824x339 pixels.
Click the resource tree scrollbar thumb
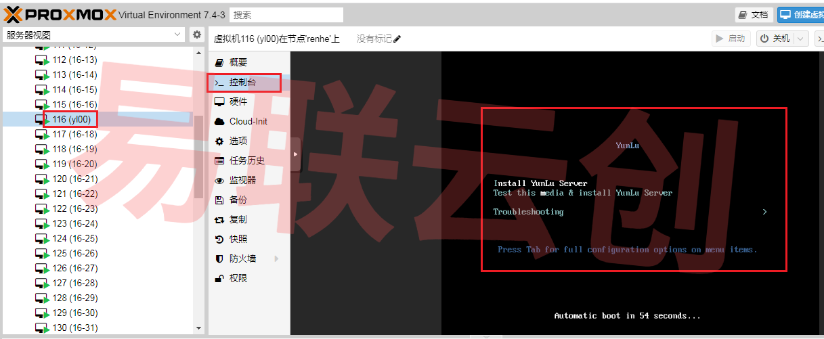[198, 156]
